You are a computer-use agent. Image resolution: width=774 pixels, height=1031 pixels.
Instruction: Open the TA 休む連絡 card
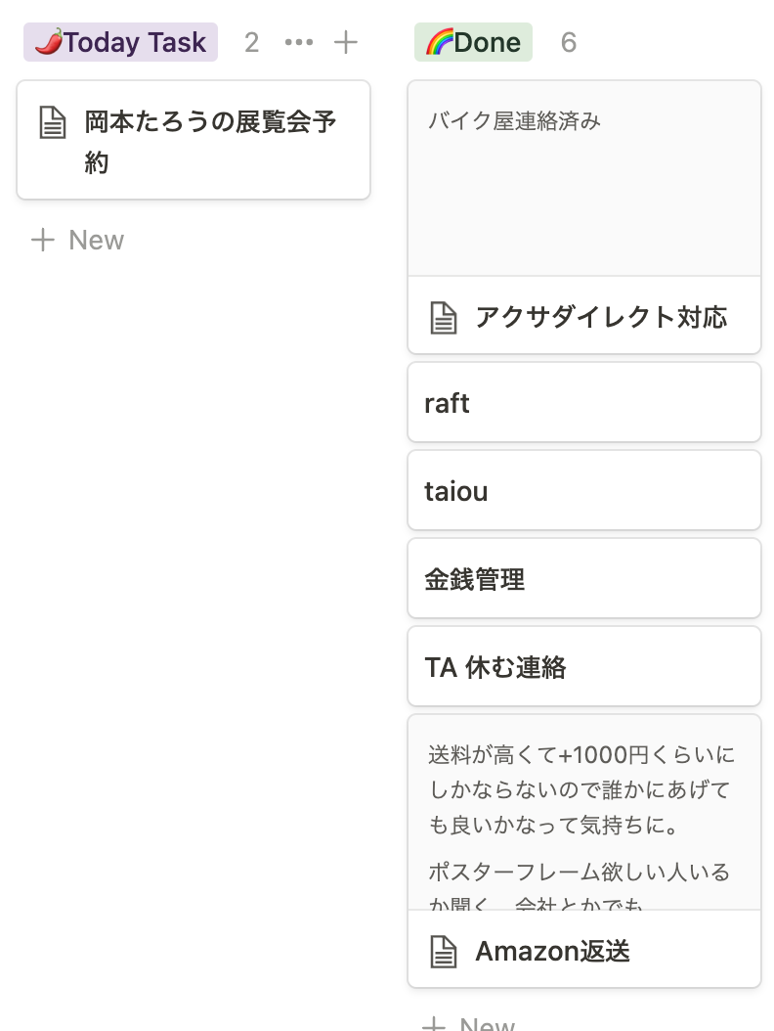[x=583, y=667]
